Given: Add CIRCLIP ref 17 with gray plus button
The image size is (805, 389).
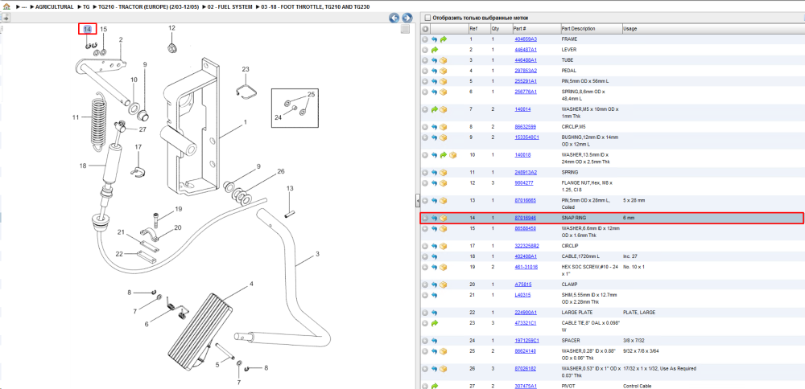Looking at the screenshot, I should click(x=425, y=246).
